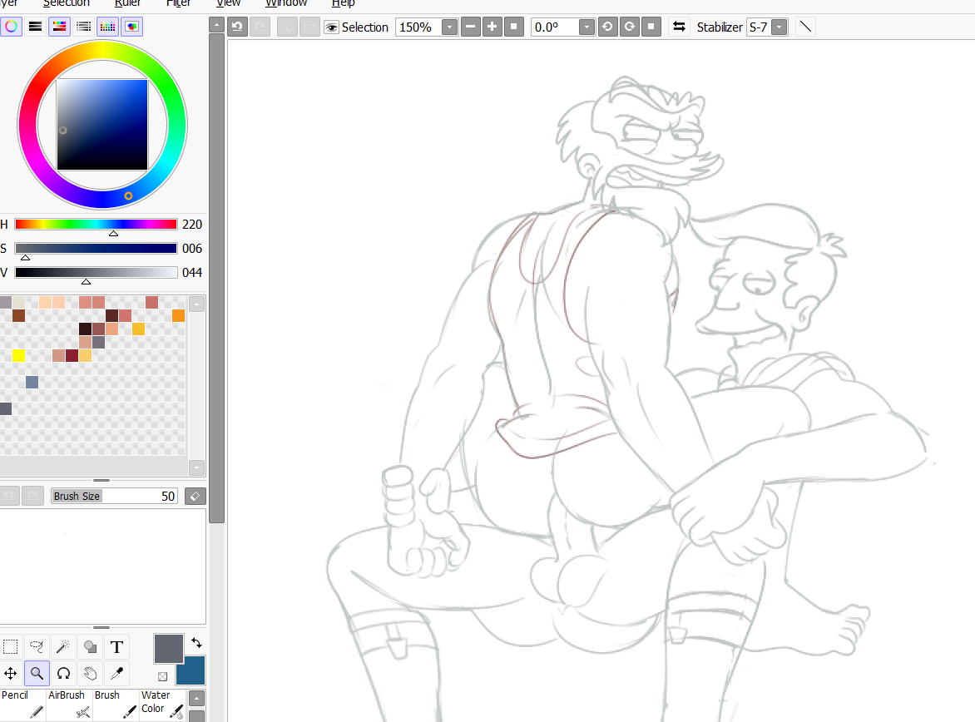Screen dimensions: 975x722
Task: Expand the Stabilizer S-7 dropdown
Action: point(779,27)
